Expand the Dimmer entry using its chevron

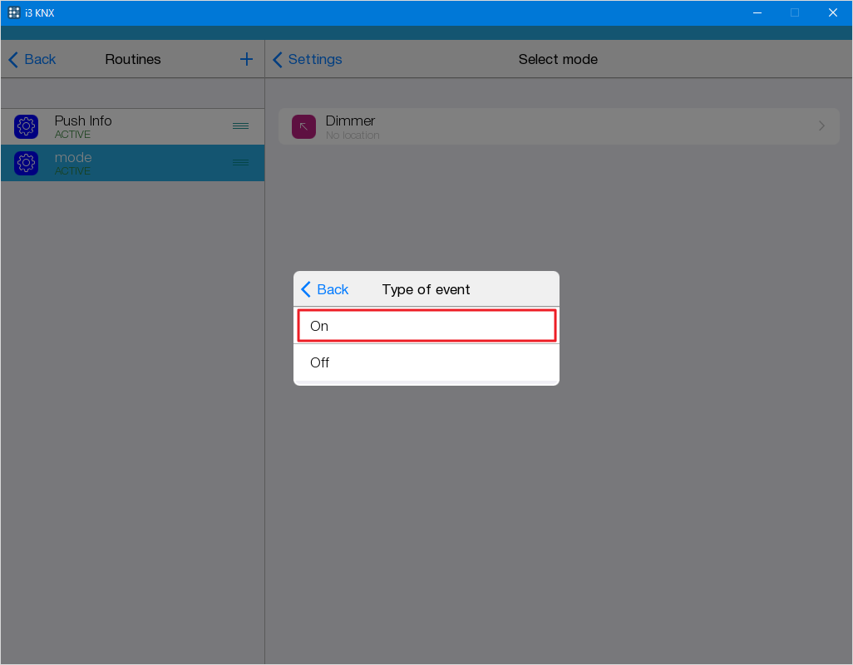coord(821,126)
